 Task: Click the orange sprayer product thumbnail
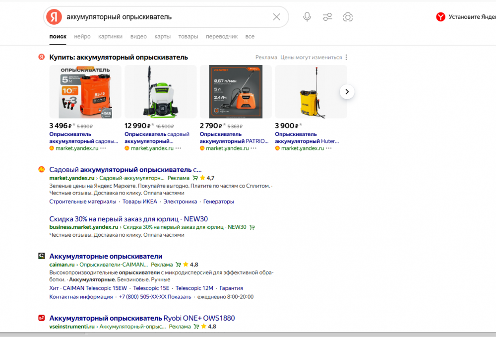point(85,92)
